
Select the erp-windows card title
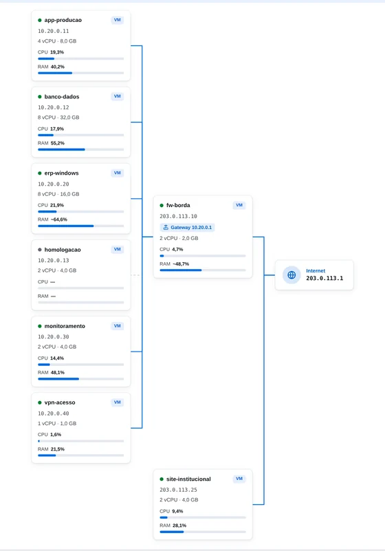61,173
